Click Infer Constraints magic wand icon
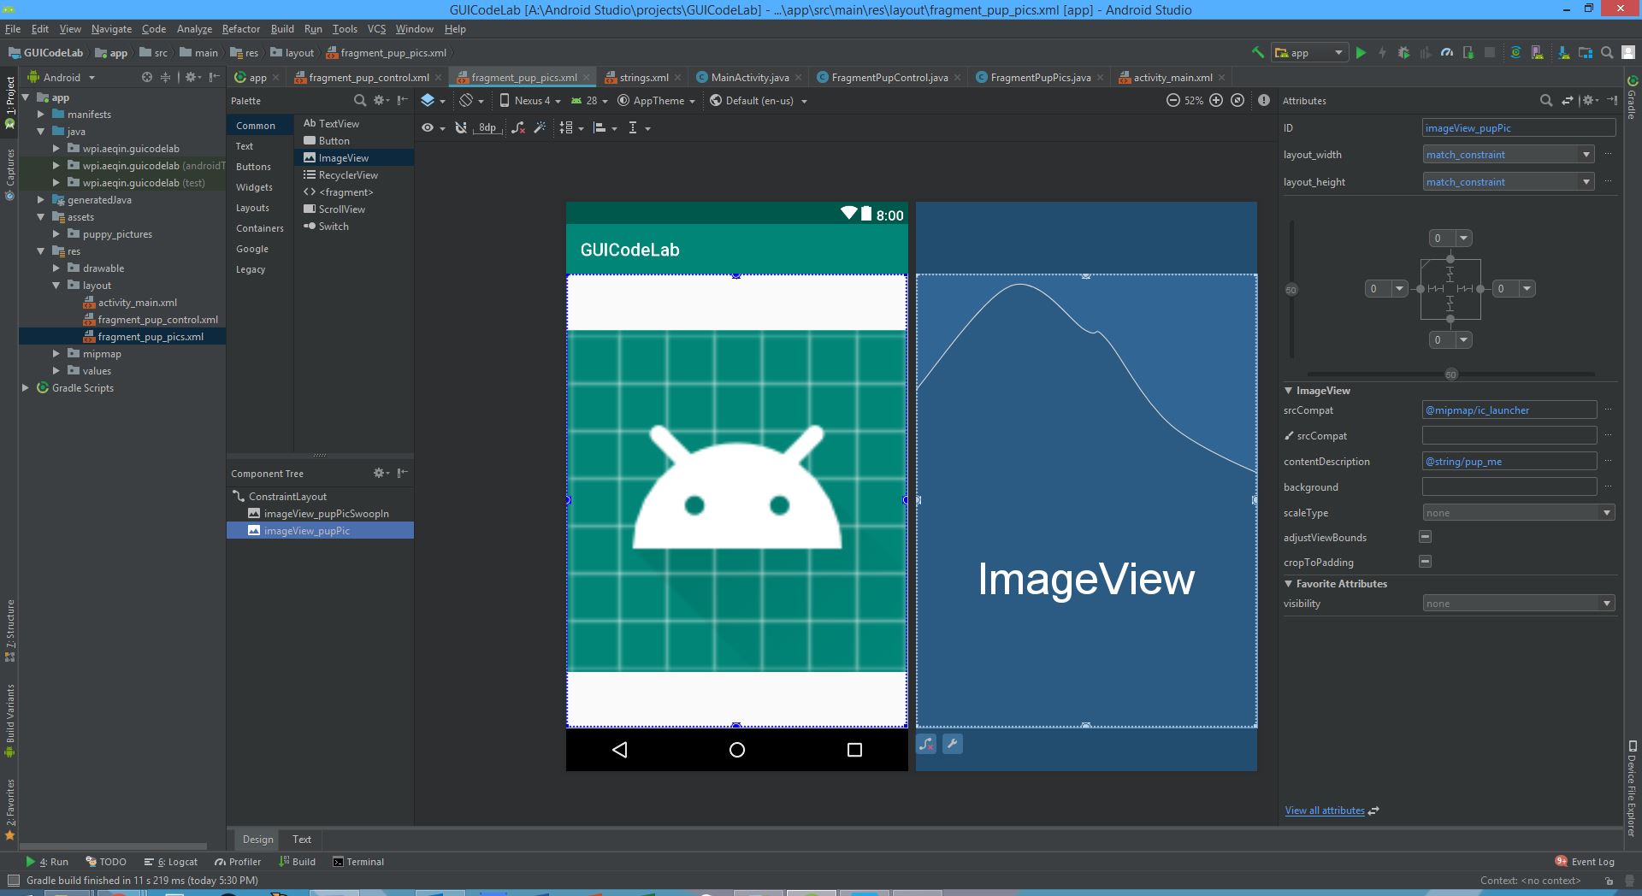 click(540, 127)
